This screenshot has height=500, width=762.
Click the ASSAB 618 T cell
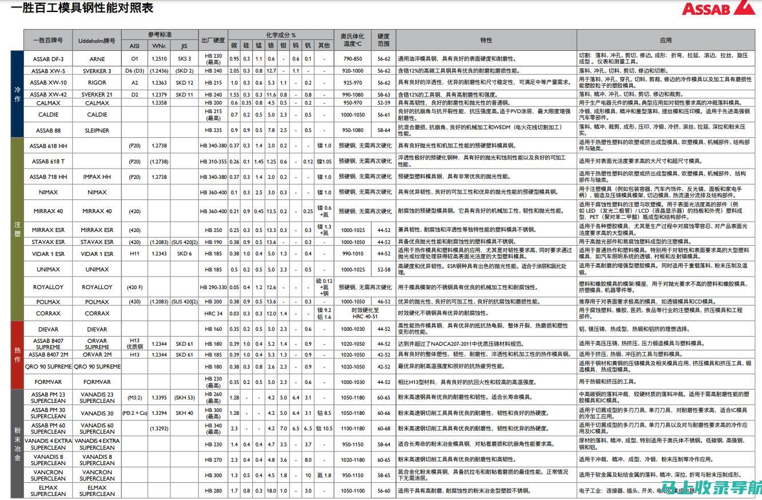pos(48,161)
